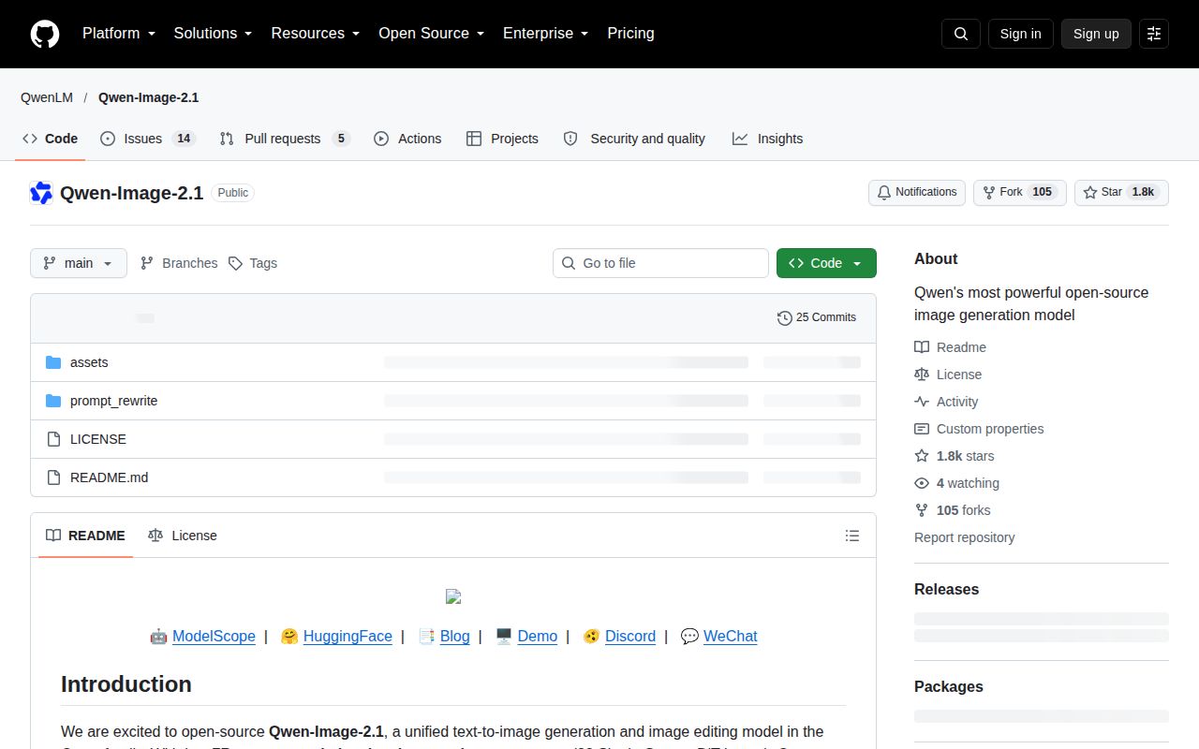The height and width of the screenshot is (749, 1199).
Task: Open the appearance settings icon in the header
Action: (1154, 34)
